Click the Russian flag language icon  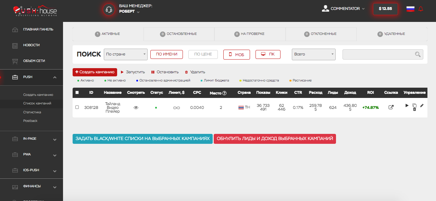coord(410,9)
